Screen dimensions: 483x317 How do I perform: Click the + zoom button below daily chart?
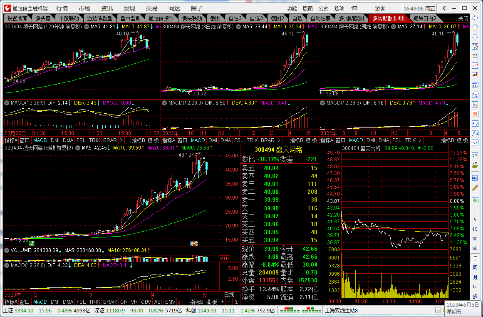point(223,302)
